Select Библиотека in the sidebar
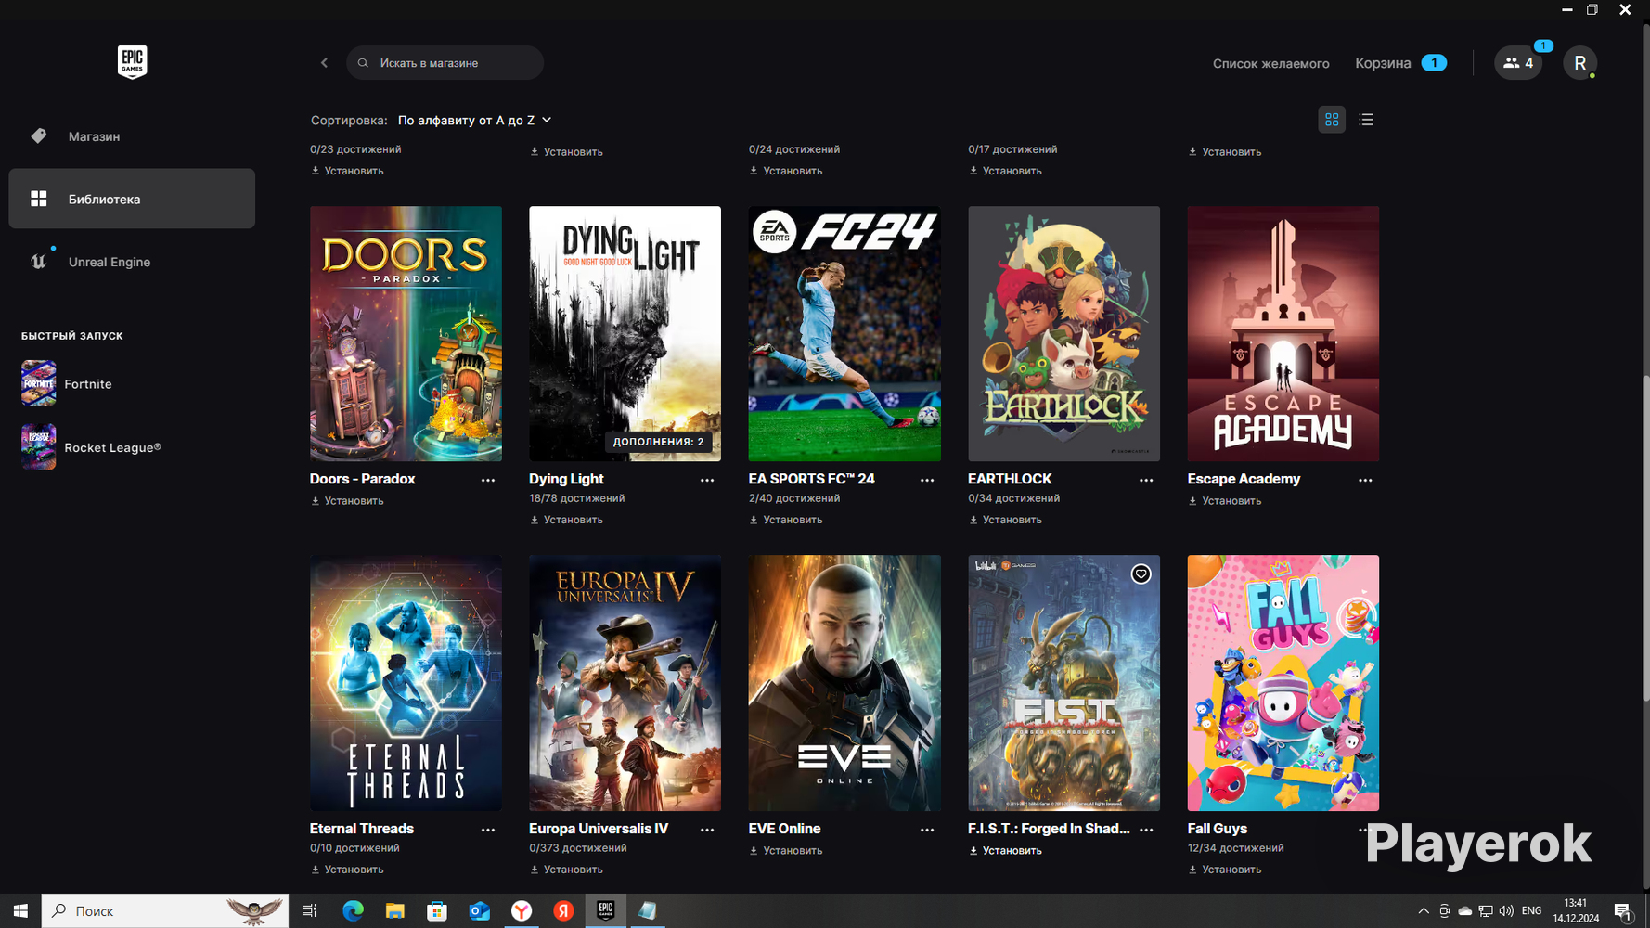Image resolution: width=1650 pixels, height=928 pixels. tap(132, 199)
